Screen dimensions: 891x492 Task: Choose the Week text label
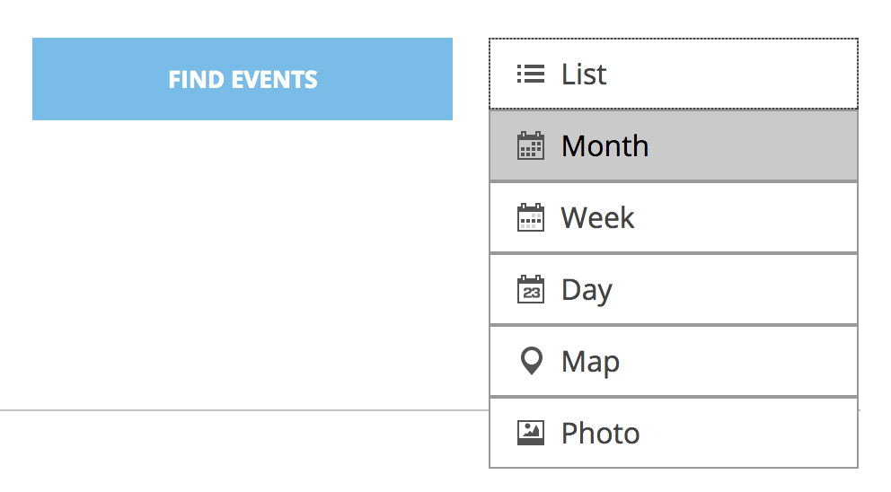[597, 218]
